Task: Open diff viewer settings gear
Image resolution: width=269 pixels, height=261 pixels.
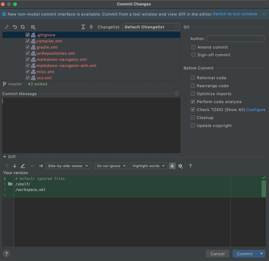Action: (x=181, y=166)
